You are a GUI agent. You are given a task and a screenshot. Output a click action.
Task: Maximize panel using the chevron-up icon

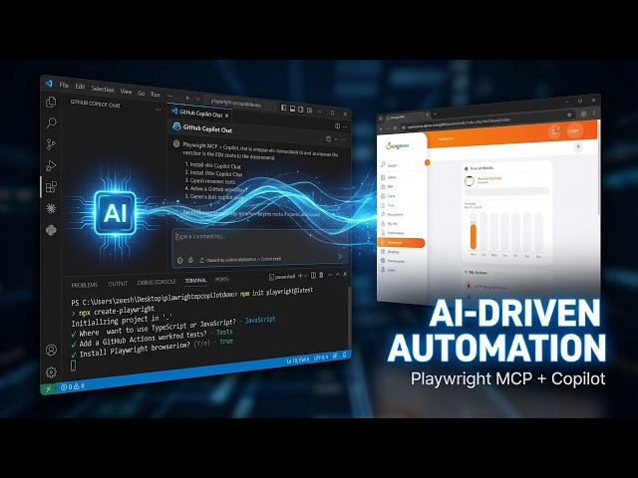click(x=338, y=275)
